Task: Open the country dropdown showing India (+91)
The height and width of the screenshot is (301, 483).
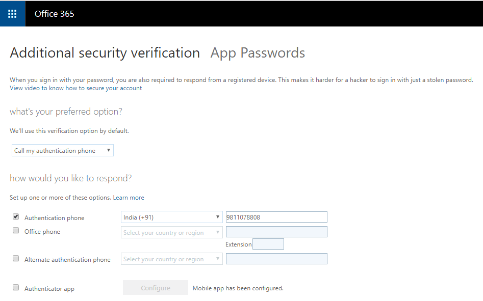Action: [171, 217]
